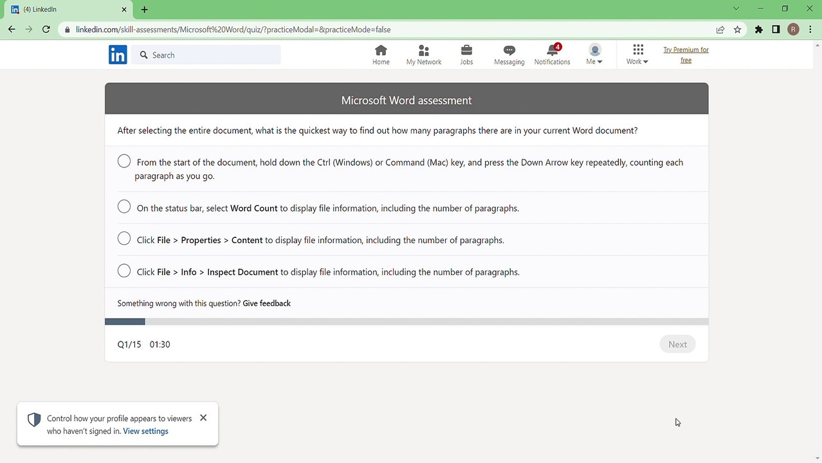Click the Microsoft Word assessment header
Image resolution: width=822 pixels, height=463 pixels.
[406, 100]
